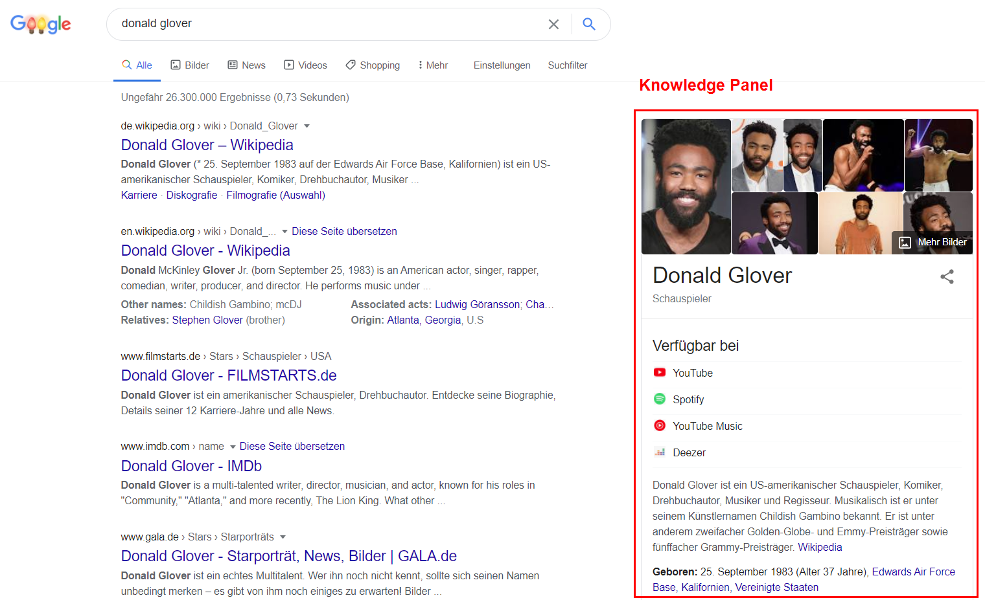Open the Stephen Glover link

pyautogui.click(x=207, y=320)
